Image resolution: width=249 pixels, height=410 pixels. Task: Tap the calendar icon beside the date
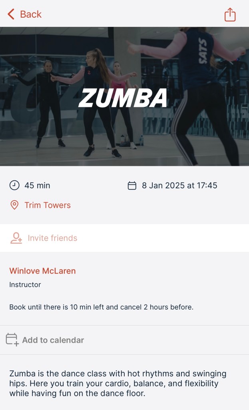pos(132,186)
